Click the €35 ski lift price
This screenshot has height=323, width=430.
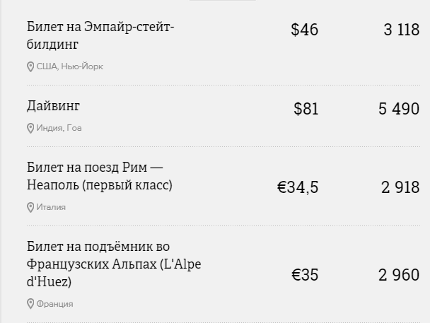coord(305,275)
